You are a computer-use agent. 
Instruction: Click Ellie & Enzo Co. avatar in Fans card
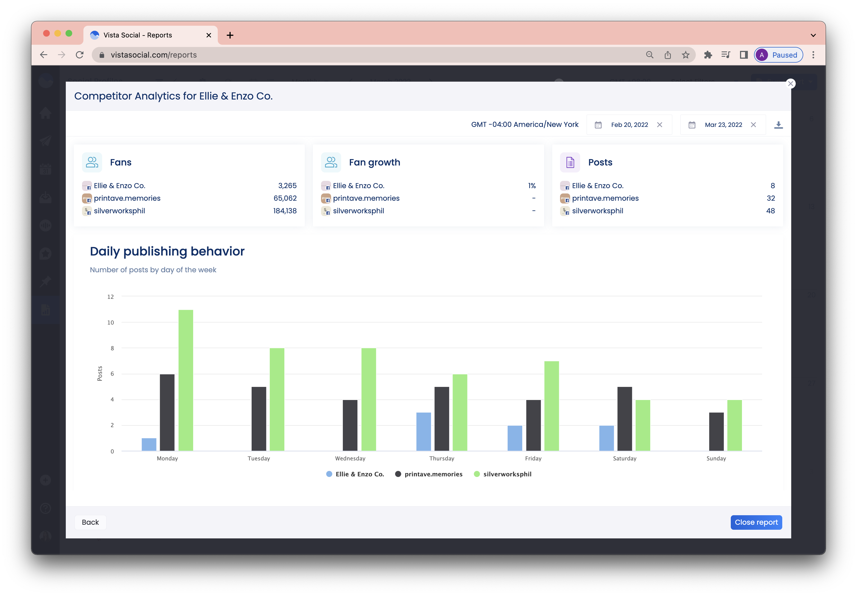pos(86,186)
